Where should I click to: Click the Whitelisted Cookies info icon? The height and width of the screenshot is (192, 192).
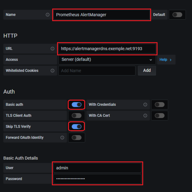point(52,71)
